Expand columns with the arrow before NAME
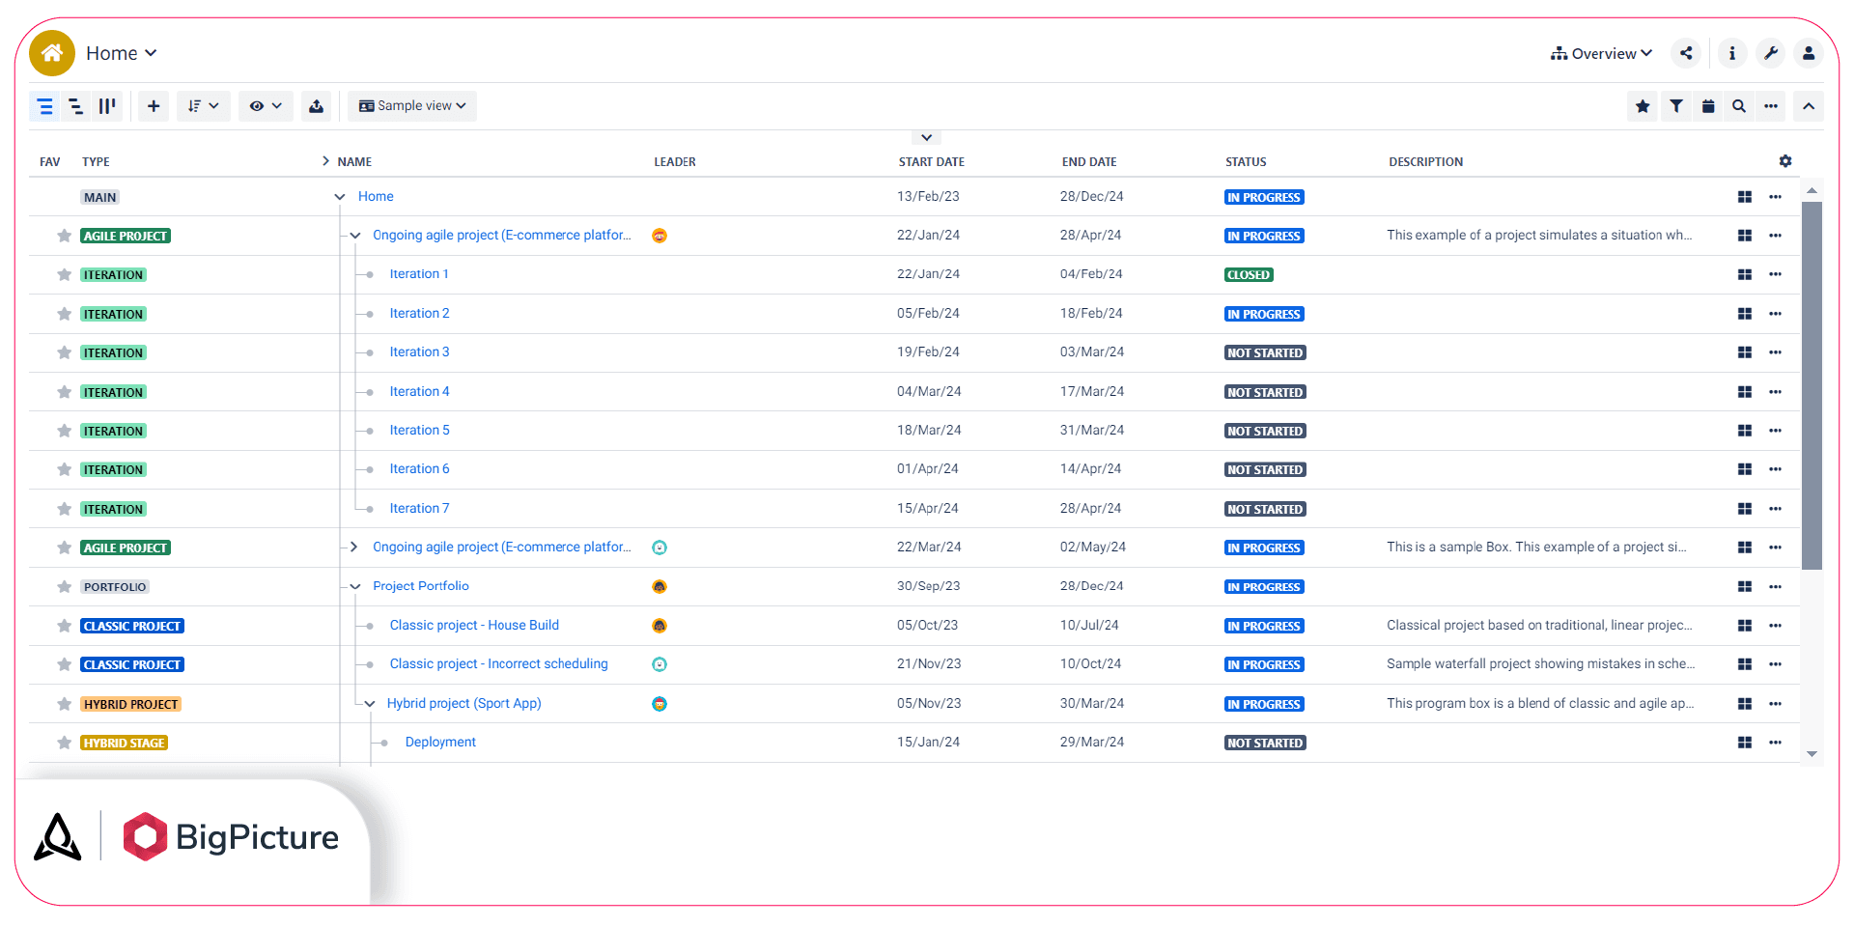The width and height of the screenshot is (1854, 927). (325, 161)
